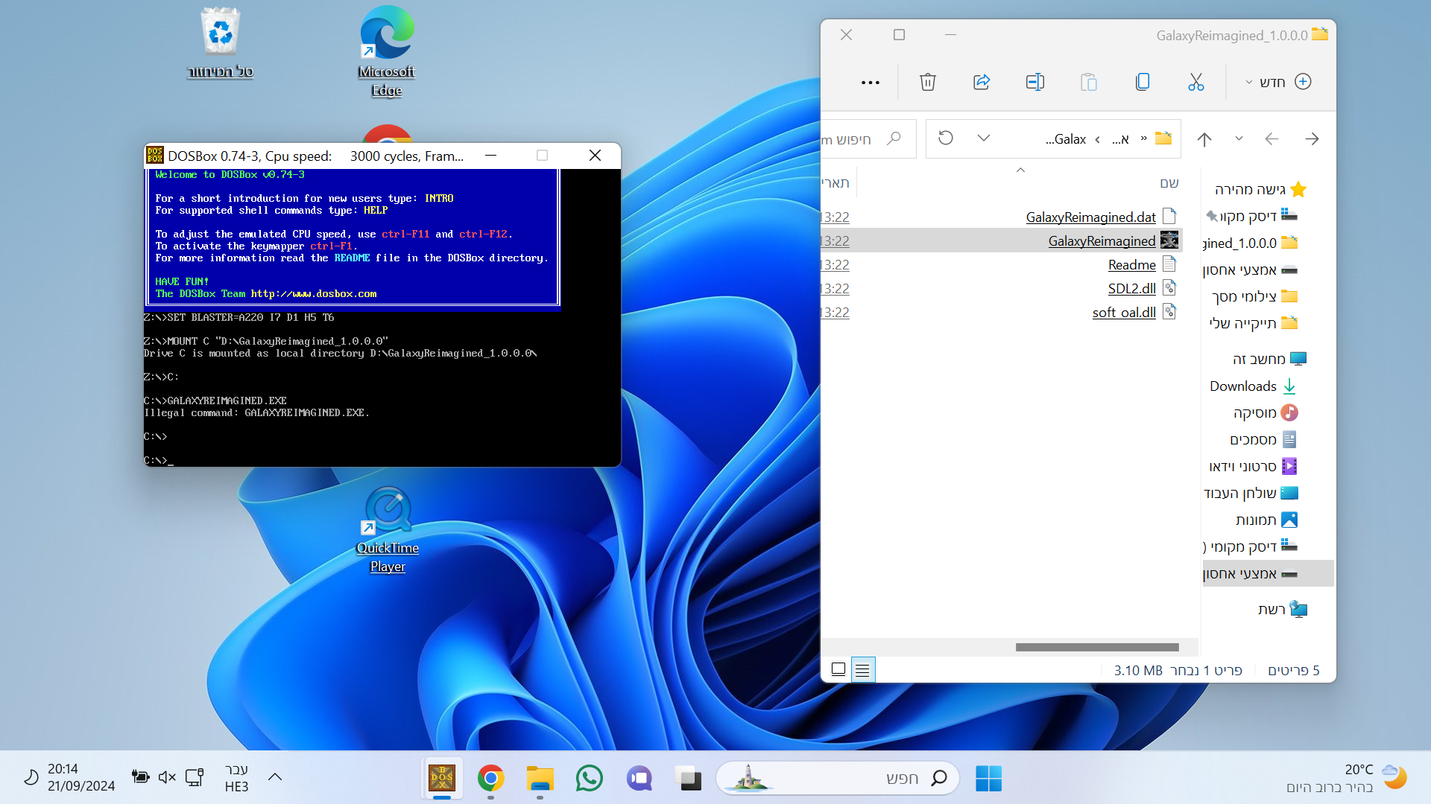Click the Rename icon in Explorer toolbar
Image resolution: width=1431 pixels, height=804 pixels.
click(x=1034, y=82)
